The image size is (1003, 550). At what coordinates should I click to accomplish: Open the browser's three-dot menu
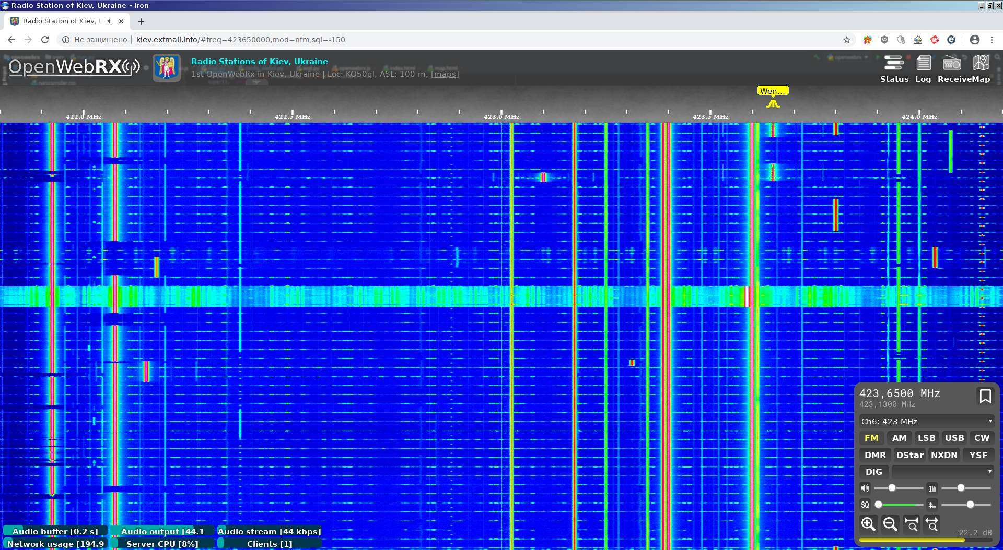pos(992,40)
